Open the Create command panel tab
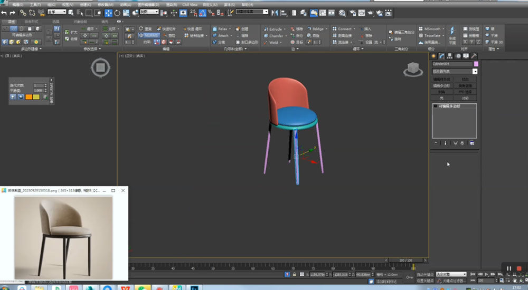The height and width of the screenshot is (290, 528). click(433, 56)
